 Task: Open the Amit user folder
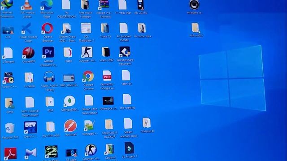tap(9, 103)
